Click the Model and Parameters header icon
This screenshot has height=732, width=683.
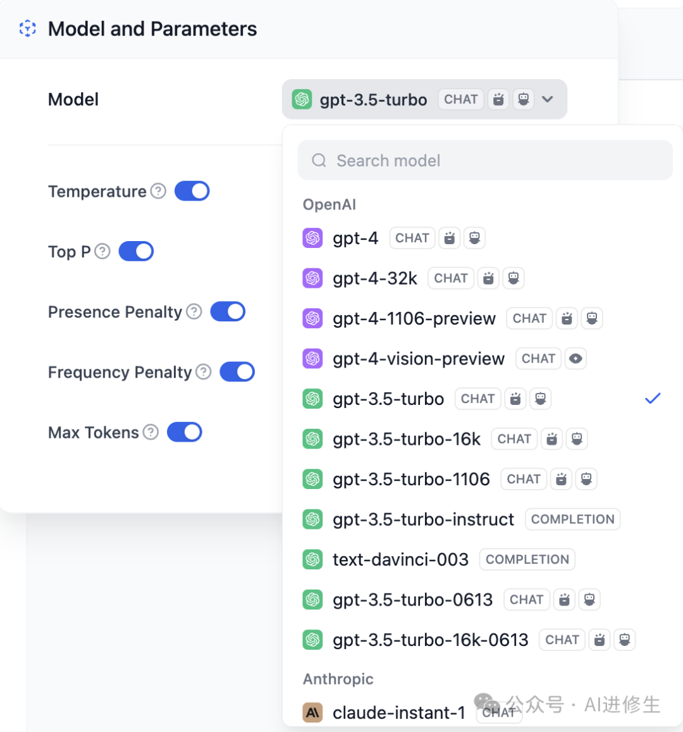pyautogui.click(x=28, y=28)
